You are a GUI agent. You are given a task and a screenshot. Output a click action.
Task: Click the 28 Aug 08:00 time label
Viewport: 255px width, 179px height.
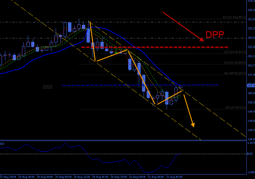tap(63, 177)
